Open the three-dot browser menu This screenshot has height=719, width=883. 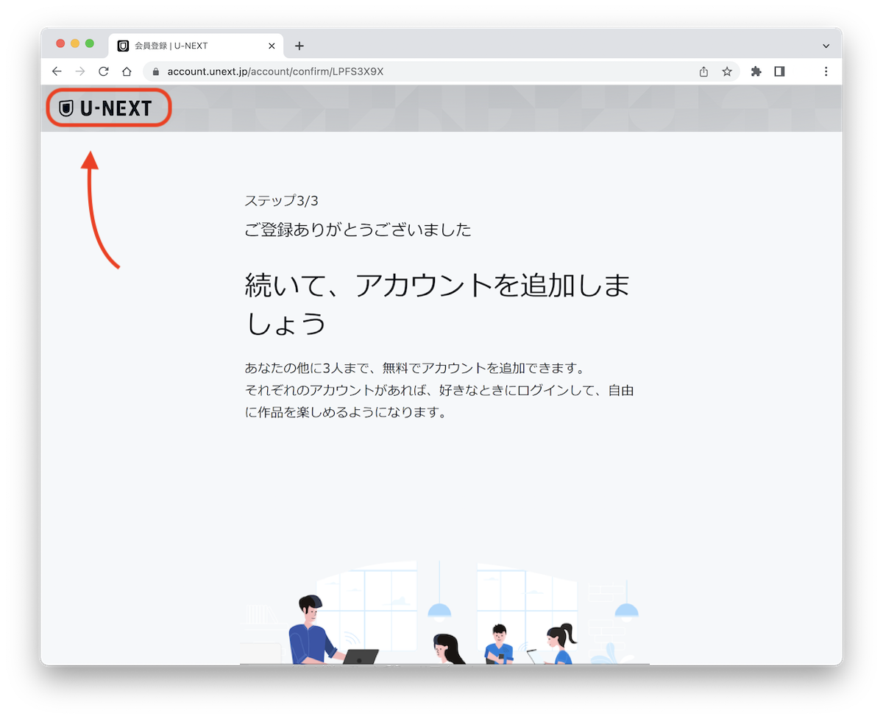click(826, 71)
